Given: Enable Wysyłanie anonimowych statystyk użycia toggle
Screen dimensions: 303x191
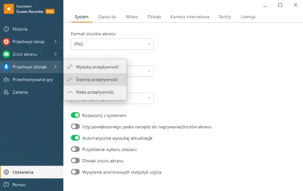Looking at the screenshot, I should pos(75,172).
